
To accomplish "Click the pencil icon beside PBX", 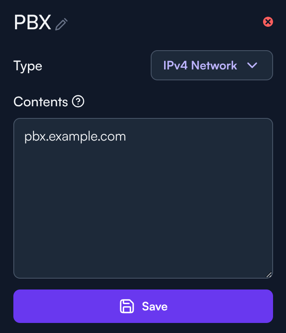I will click(x=61, y=24).
